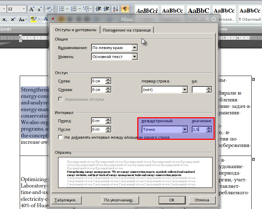262x209 pixels.
Task: Switch to Положение на странице tab
Action: [127, 30]
